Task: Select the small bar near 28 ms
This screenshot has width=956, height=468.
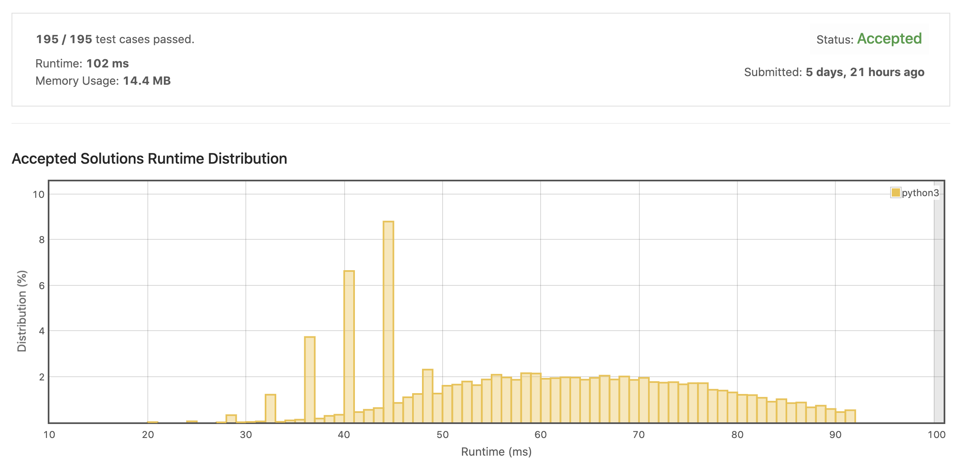Action: click(x=231, y=419)
